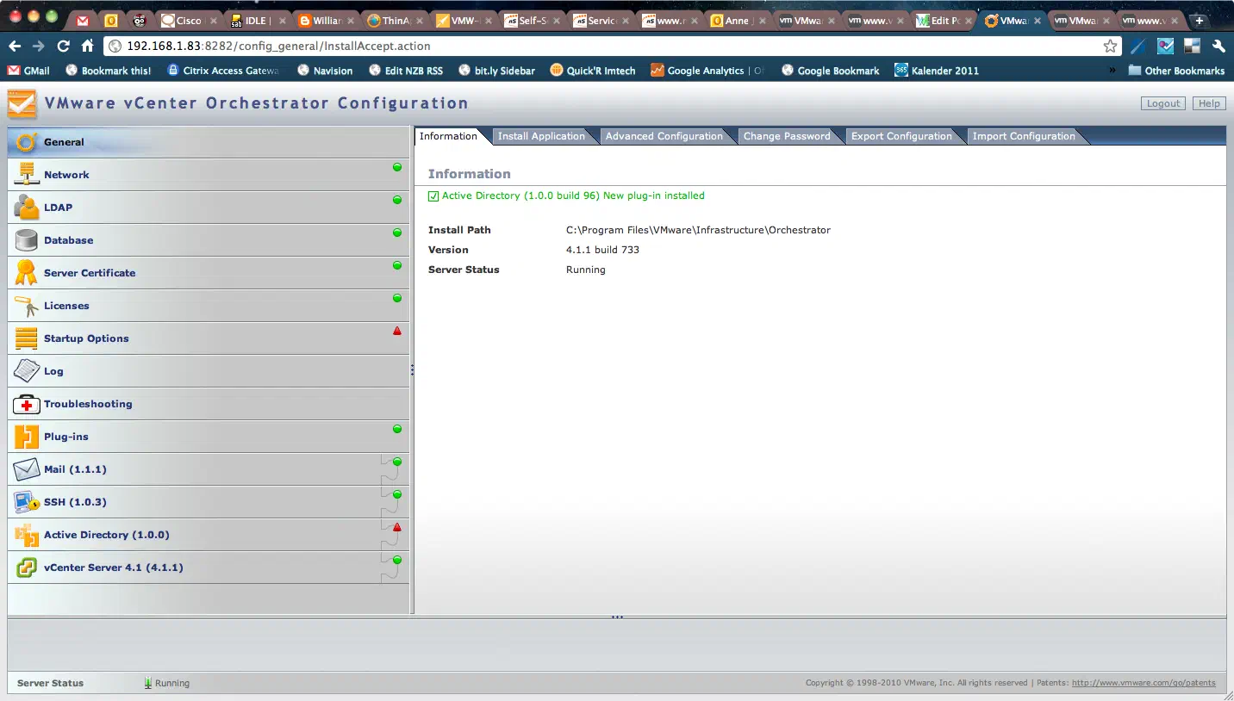1234x701 pixels.
Task: Open the Troubleshooting first-aid icon
Action: pos(26,404)
